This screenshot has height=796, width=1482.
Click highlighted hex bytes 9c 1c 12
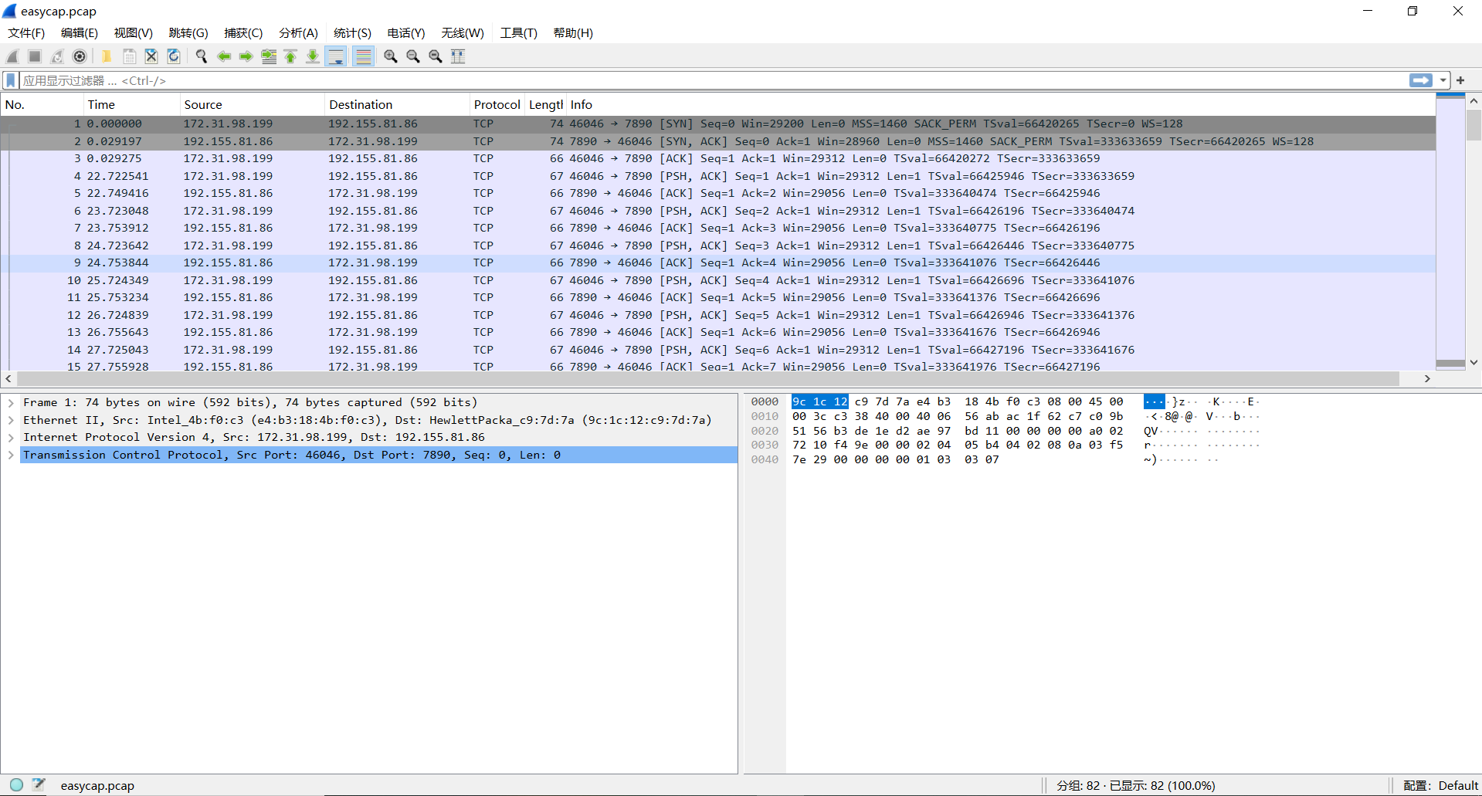click(x=819, y=401)
